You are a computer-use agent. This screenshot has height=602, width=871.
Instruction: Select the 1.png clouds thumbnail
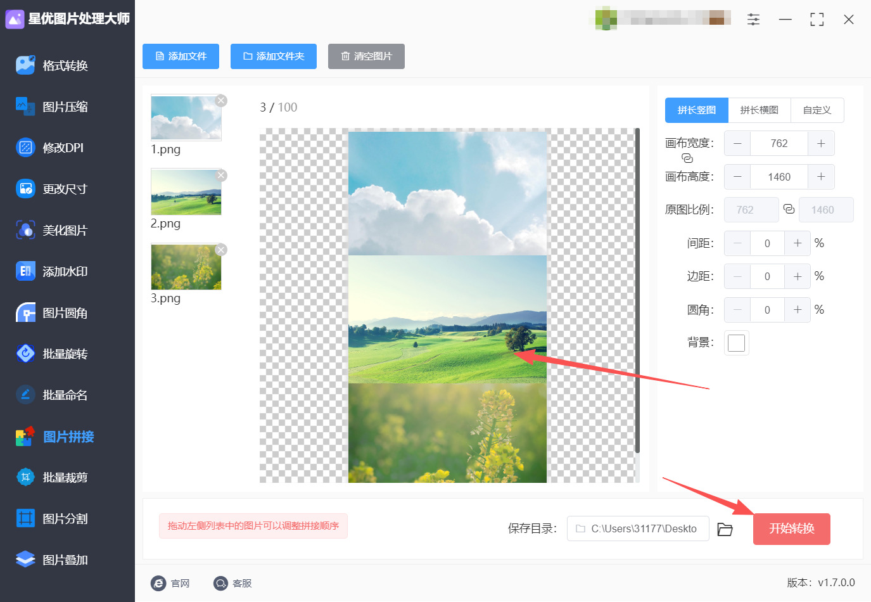pos(186,118)
